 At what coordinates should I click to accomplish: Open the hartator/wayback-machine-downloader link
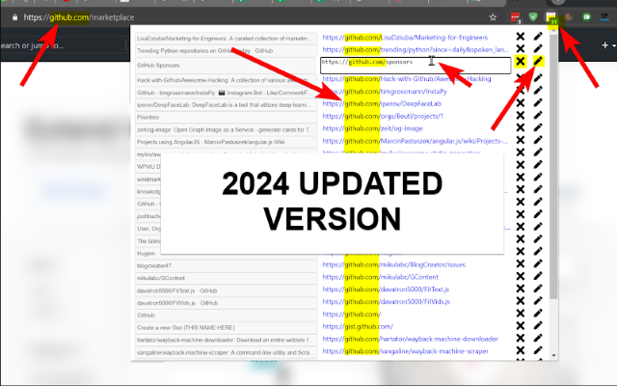pos(410,339)
